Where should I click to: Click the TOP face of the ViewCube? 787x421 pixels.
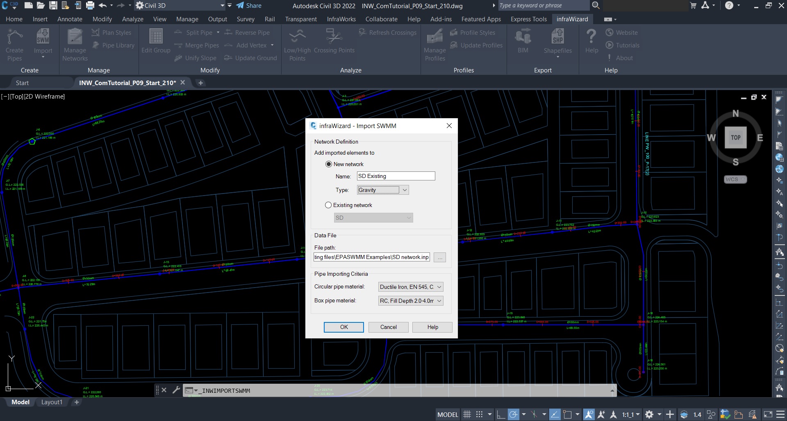click(x=735, y=137)
